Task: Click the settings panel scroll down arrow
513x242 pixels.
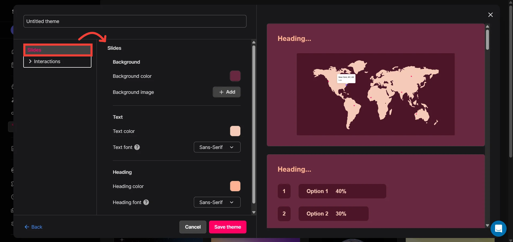Action: [x=254, y=212]
